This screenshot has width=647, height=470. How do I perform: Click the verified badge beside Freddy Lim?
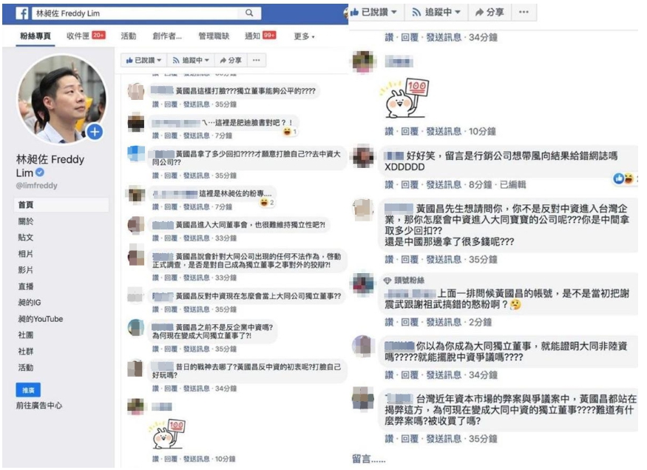(x=40, y=172)
